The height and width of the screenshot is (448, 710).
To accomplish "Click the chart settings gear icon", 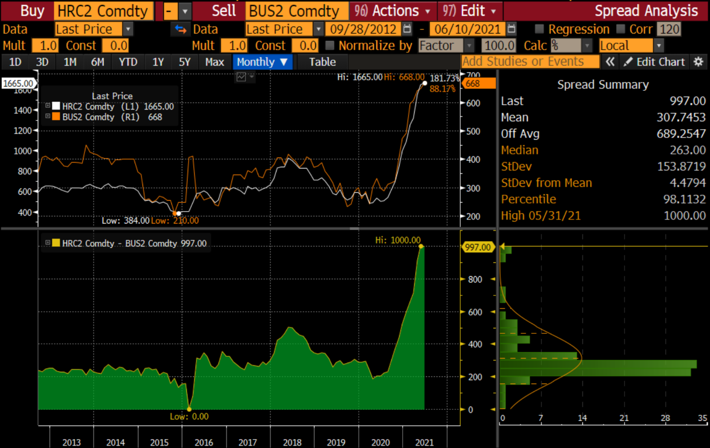I will pos(699,62).
